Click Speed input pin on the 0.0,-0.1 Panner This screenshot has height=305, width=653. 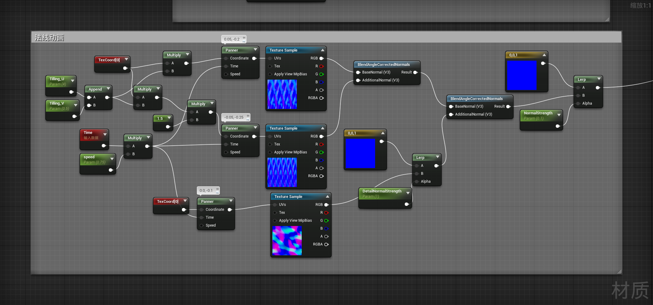coord(202,225)
